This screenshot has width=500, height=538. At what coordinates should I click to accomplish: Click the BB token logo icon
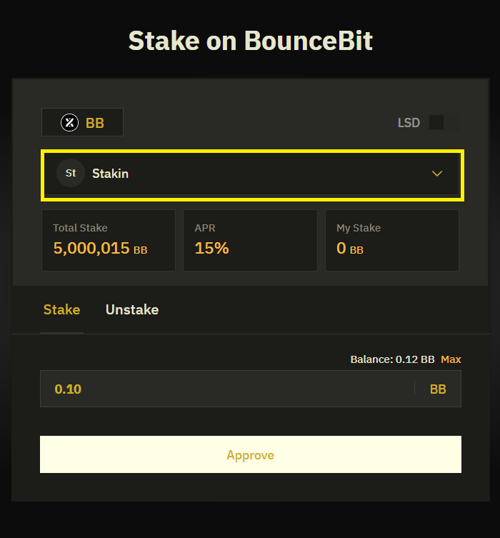69,123
